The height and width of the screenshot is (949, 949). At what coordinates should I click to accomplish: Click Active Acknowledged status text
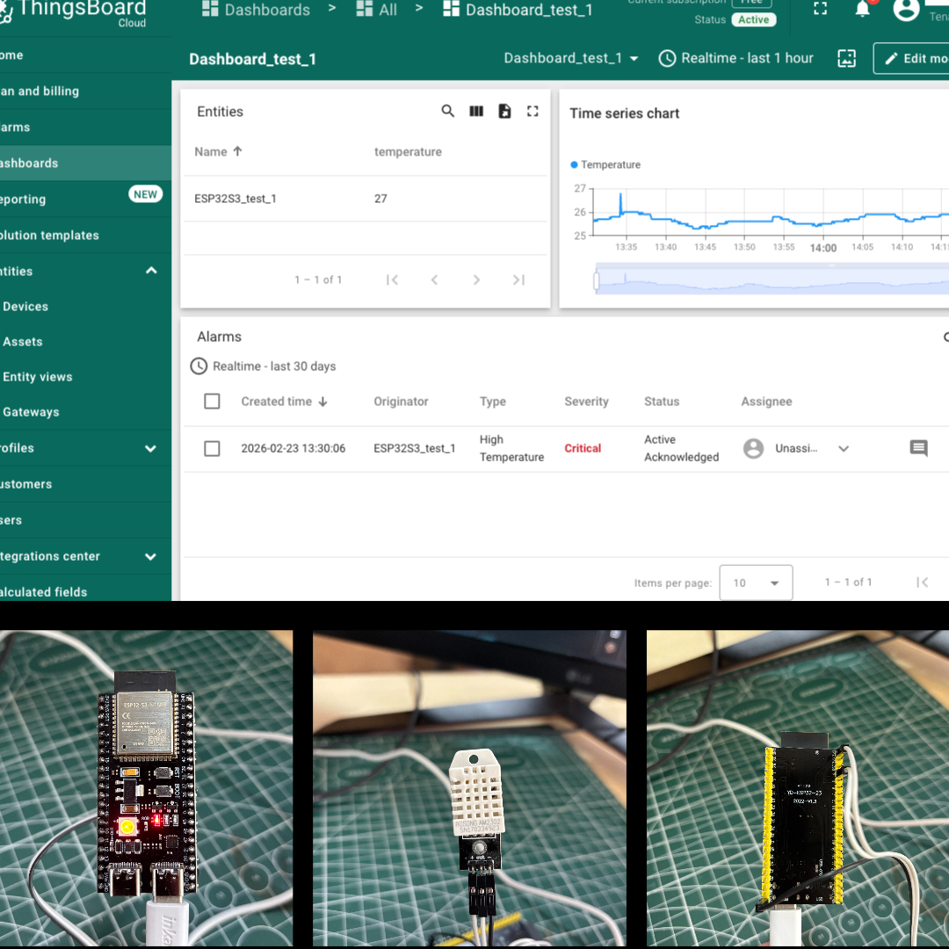point(682,448)
